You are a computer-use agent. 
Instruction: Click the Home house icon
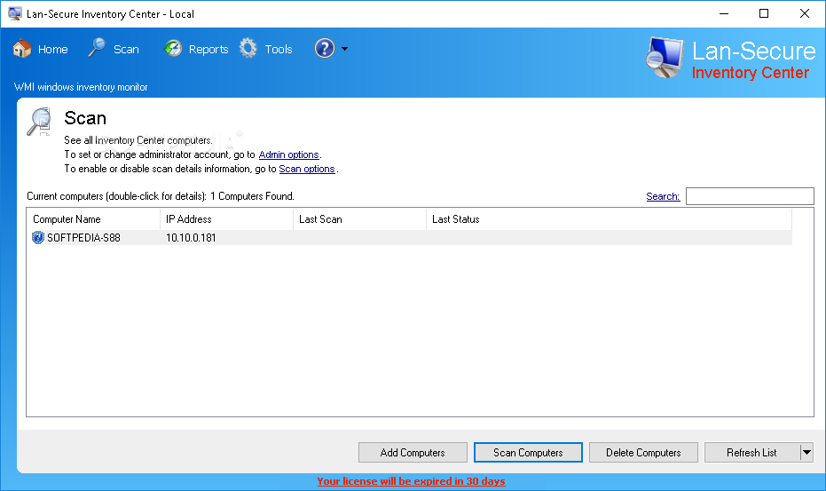click(22, 49)
